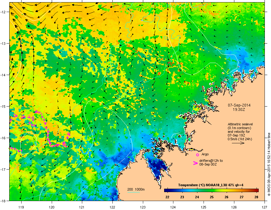
Task: Click the longitude axis label 127
Action: 265,207
